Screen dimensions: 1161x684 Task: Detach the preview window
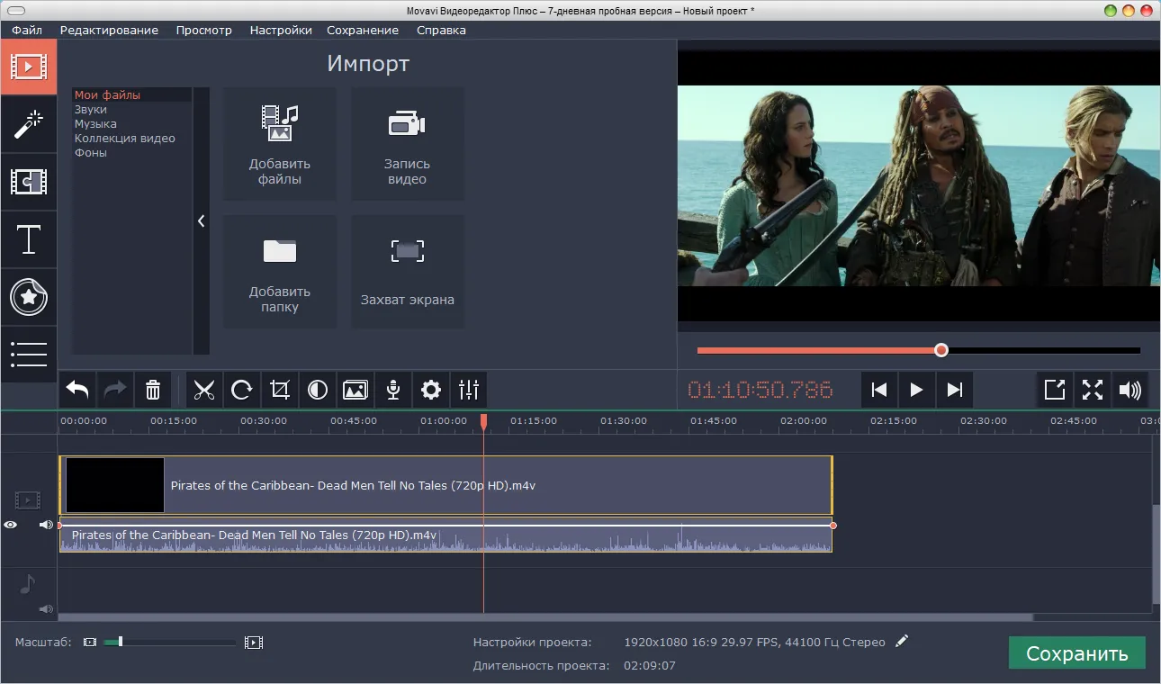point(1054,390)
